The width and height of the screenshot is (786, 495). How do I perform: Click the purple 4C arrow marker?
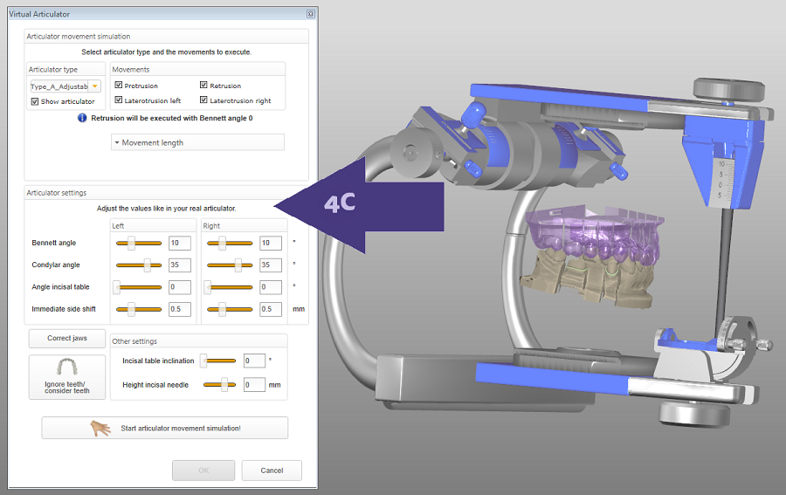tap(359, 205)
